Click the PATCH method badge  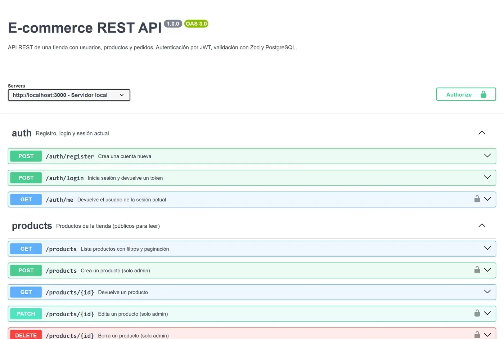pos(26,313)
